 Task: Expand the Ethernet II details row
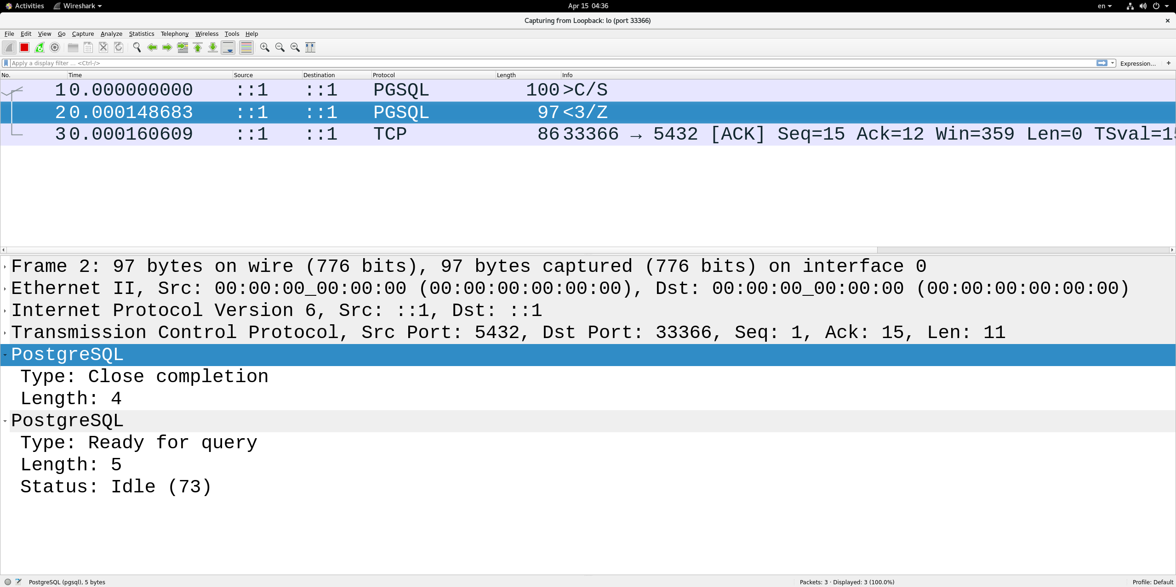click(x=5, y=288)
